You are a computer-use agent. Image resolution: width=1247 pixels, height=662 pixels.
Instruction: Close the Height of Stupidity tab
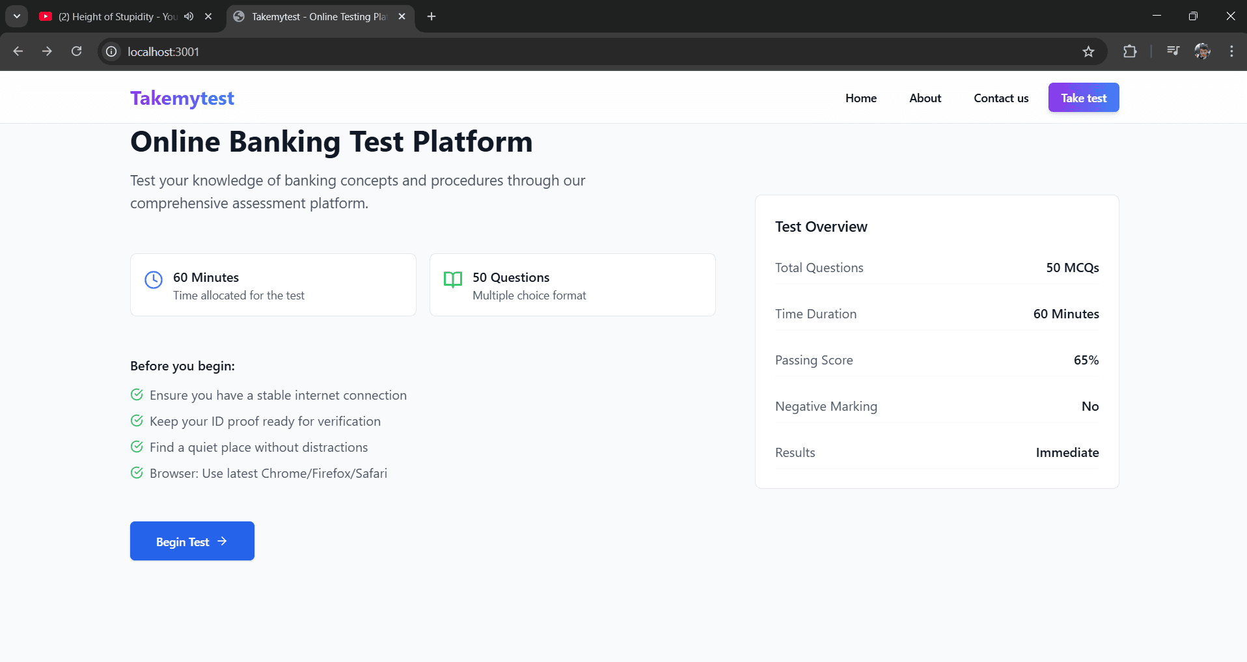pos(208,16)
